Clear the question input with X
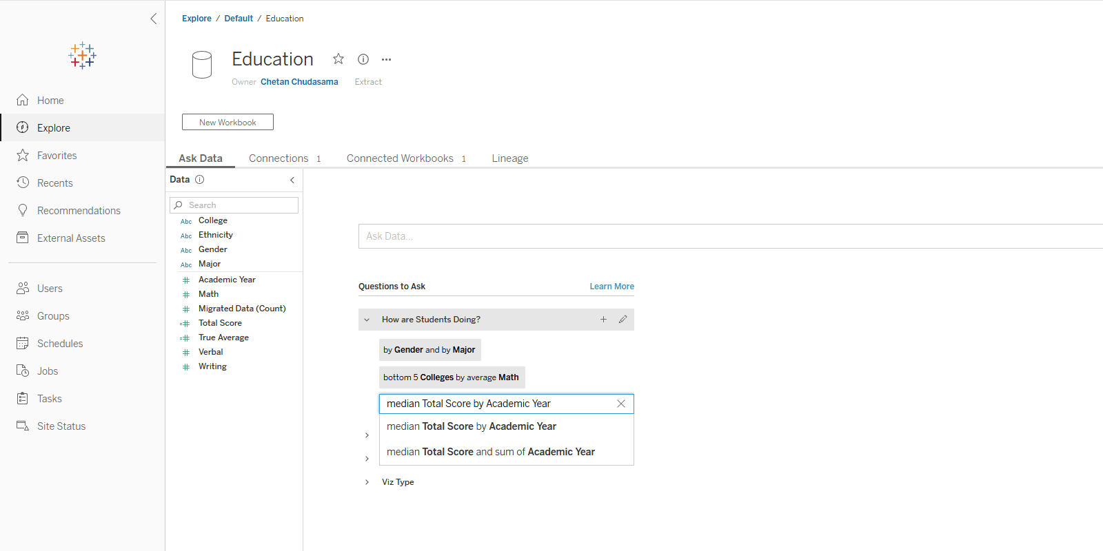The width and height of the screenshot is (1103, 551). 621,404
